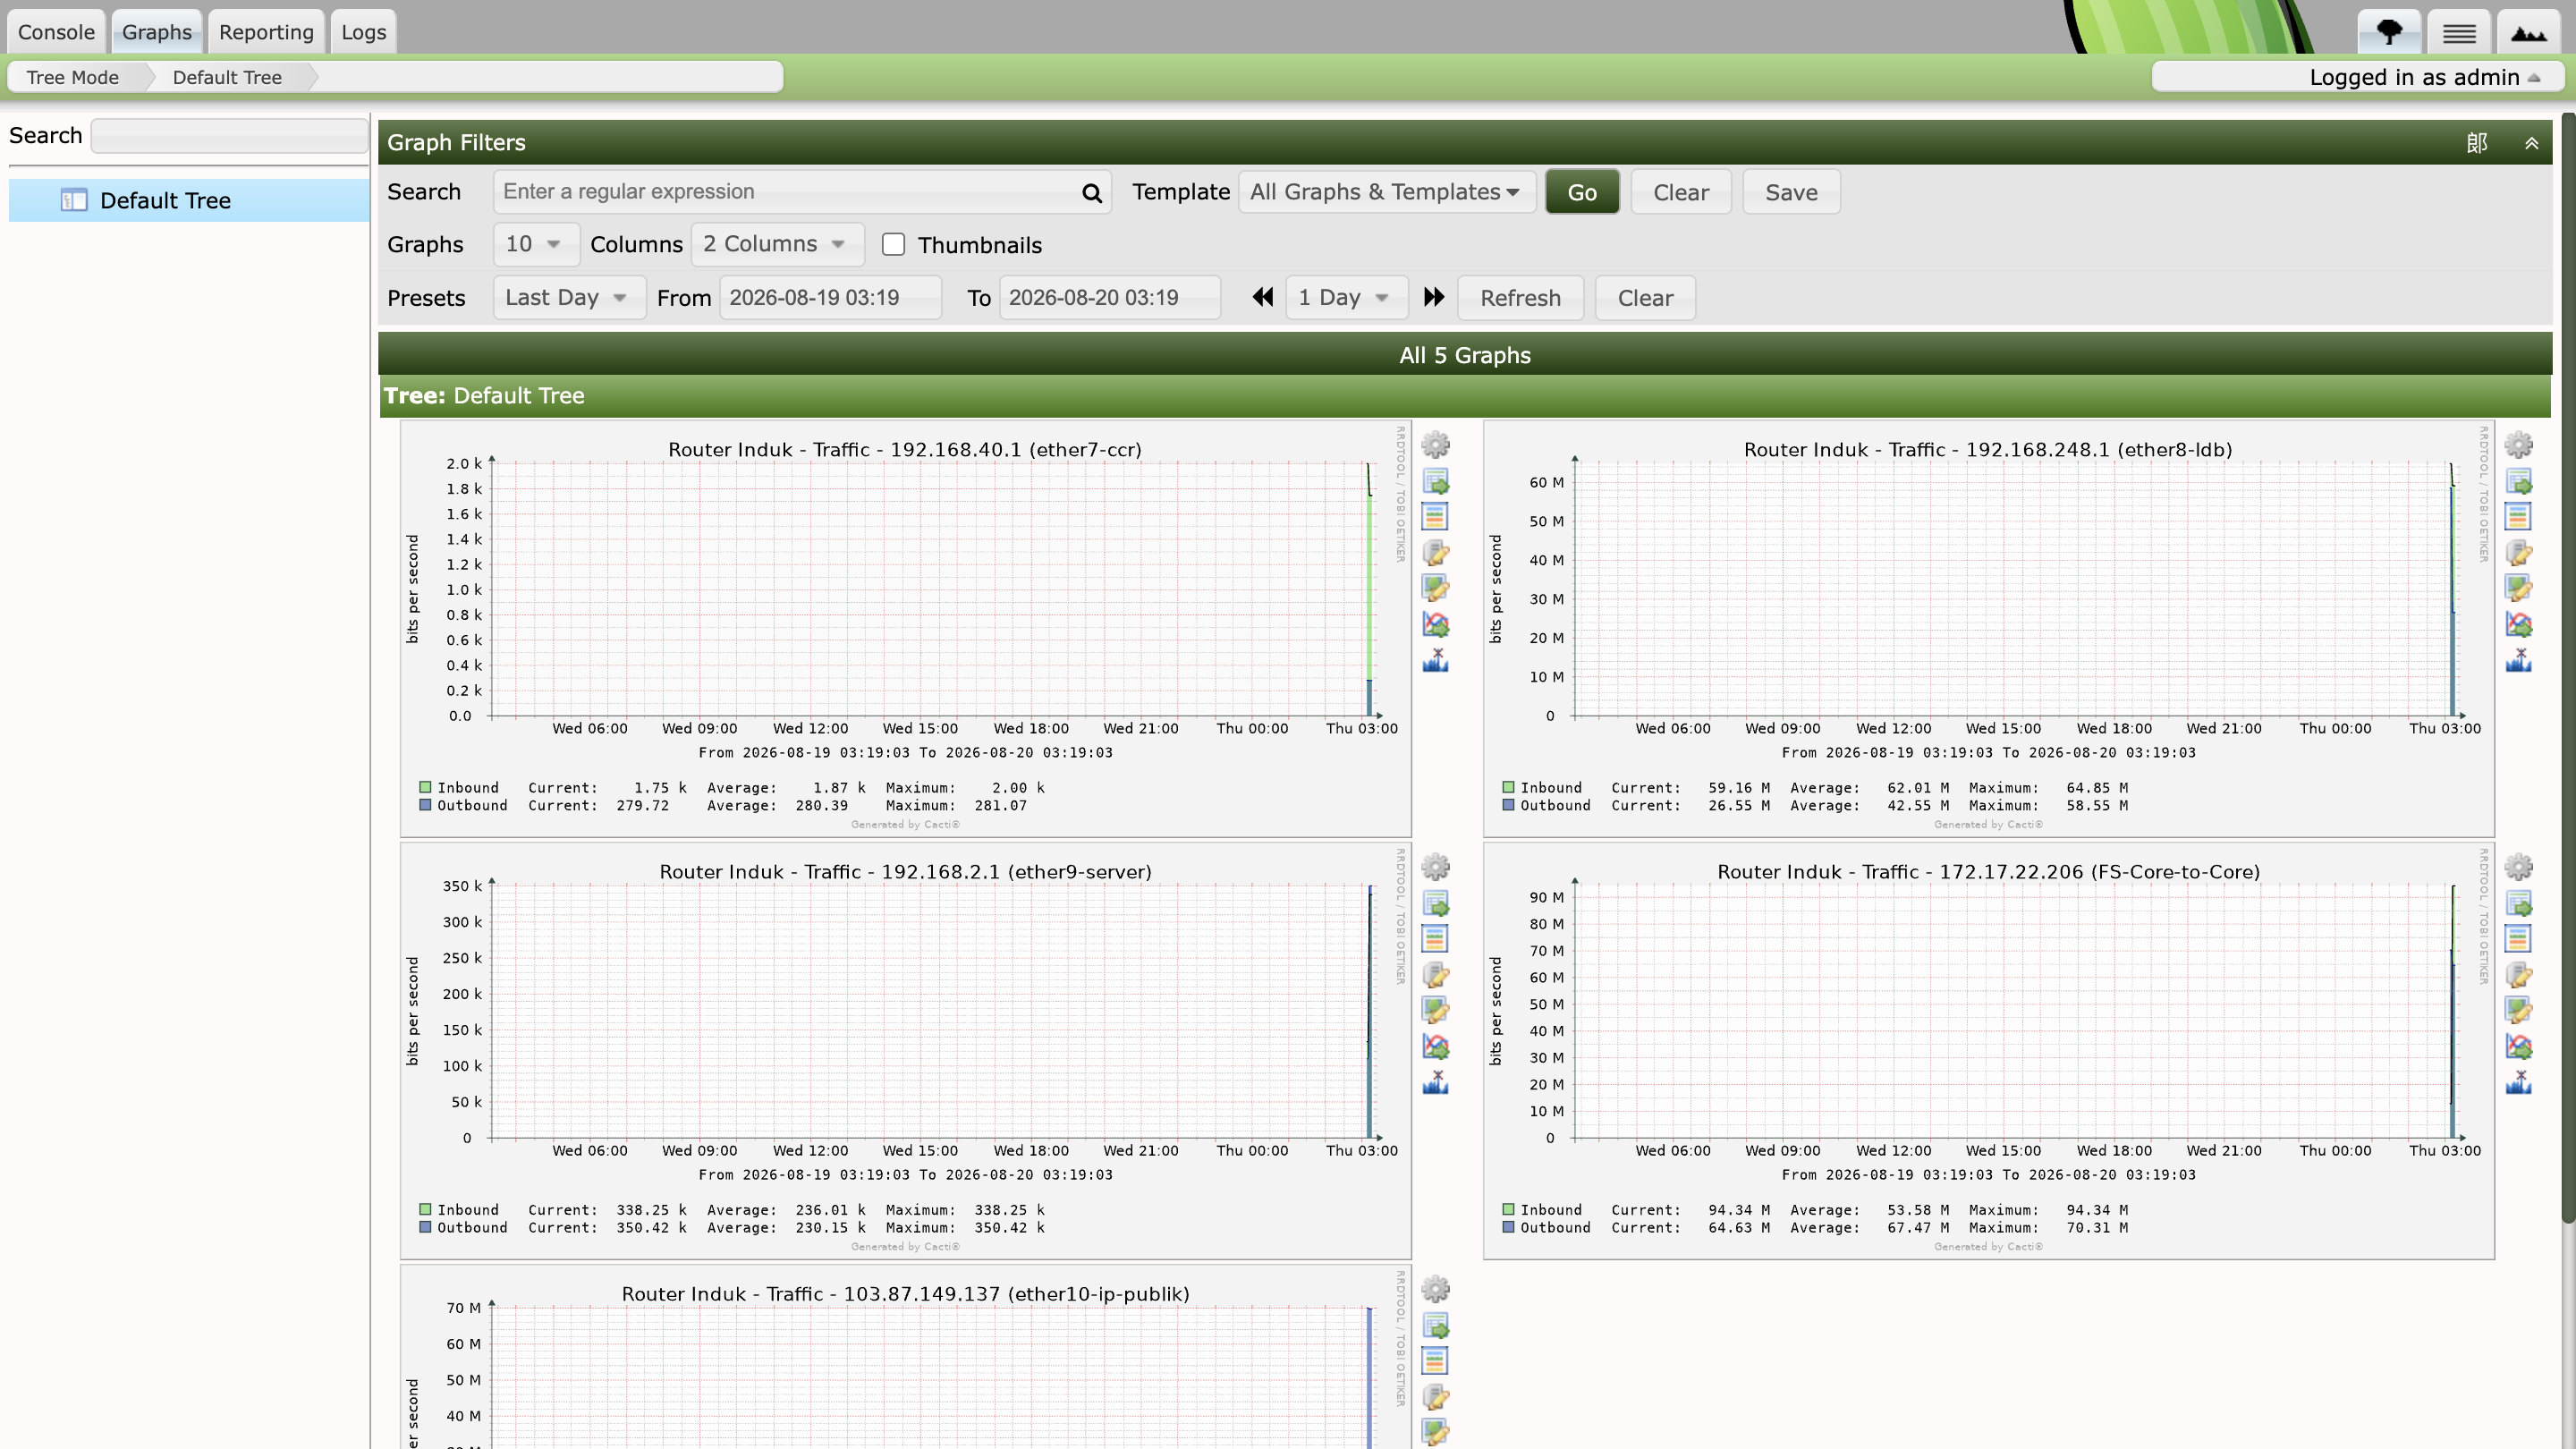
Task: Shift the time range forward with double-right arrow
Action: click(1433, 297)
